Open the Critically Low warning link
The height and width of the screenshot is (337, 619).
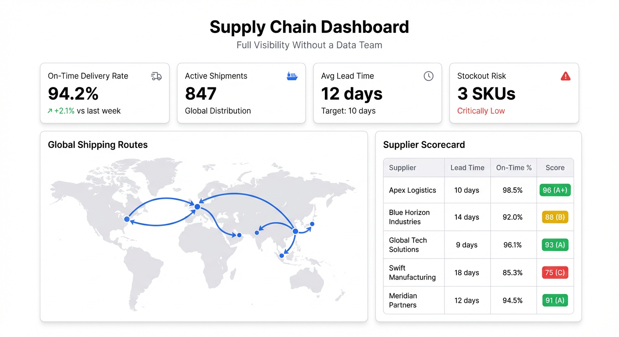tap(481, 111)
